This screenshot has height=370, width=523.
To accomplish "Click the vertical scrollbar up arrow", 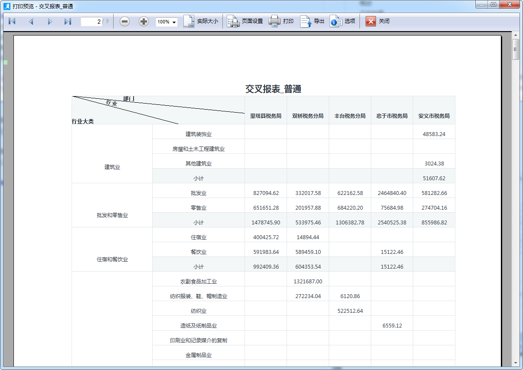I will pyautogui.click(x=516, y=35).
